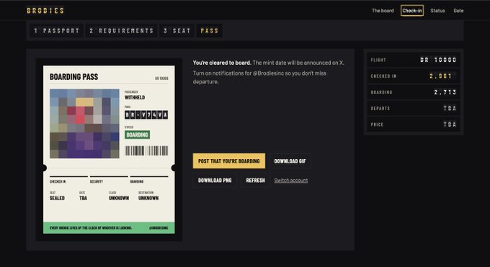490x267 pixels.
Task: Switch to the 1 Passport step
Action: (56, 31)
